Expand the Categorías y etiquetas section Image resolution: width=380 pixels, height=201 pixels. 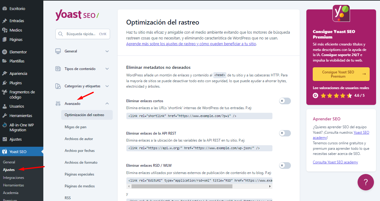tap(82, 86)
